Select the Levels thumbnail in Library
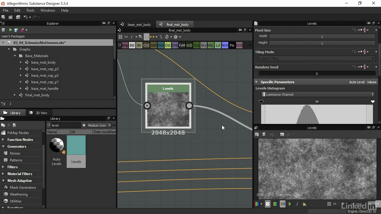Image resolution: width=381 pixels, height=214 pixels. (76, 152)
